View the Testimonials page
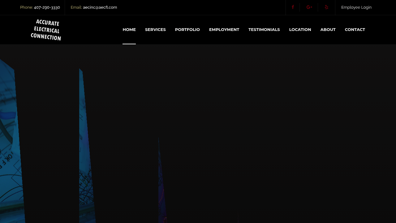 tap(264, 30)
